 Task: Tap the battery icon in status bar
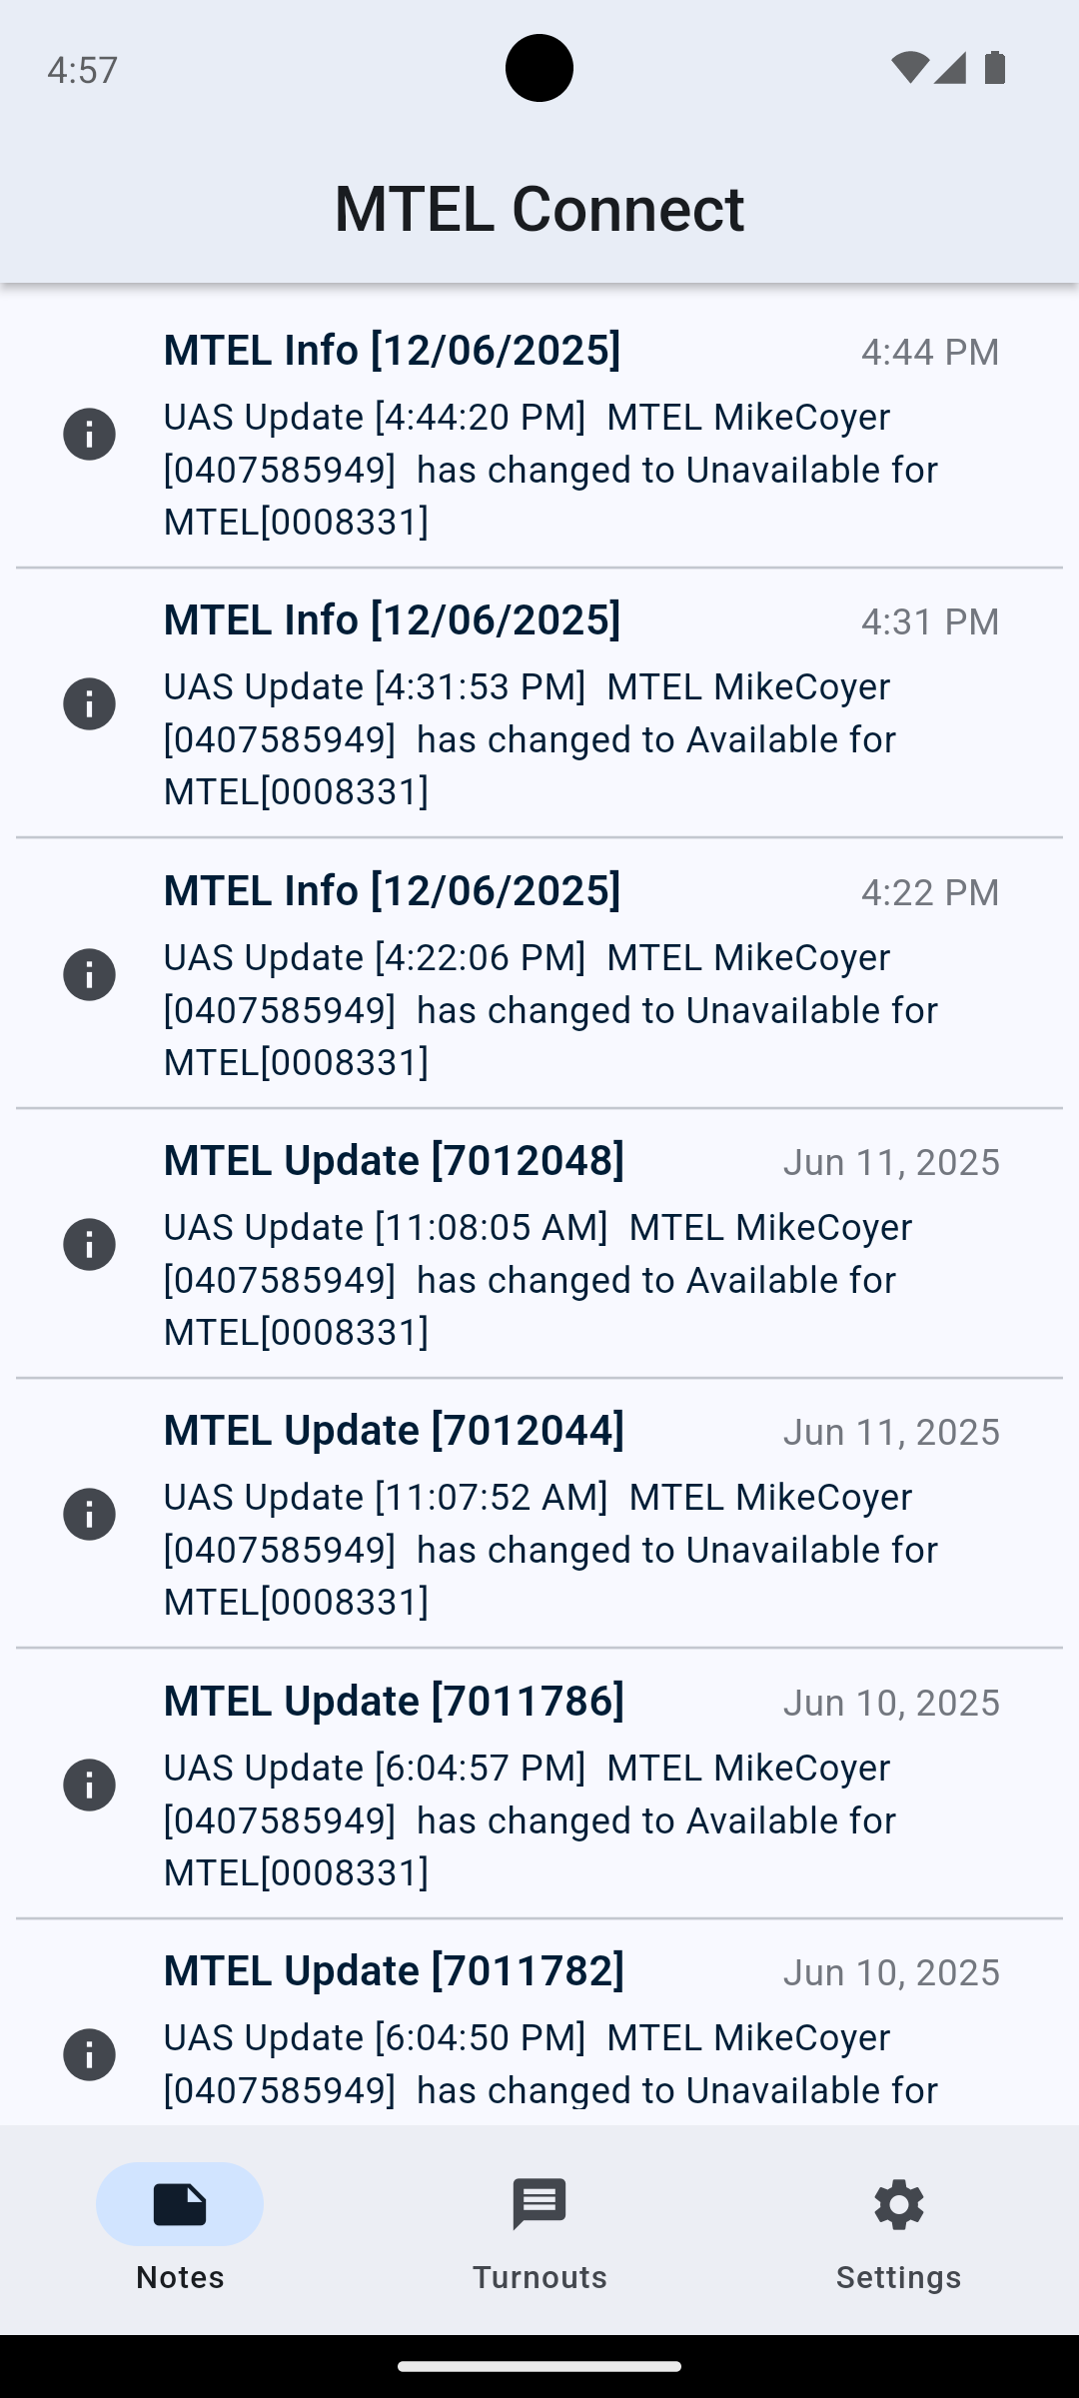995,68
